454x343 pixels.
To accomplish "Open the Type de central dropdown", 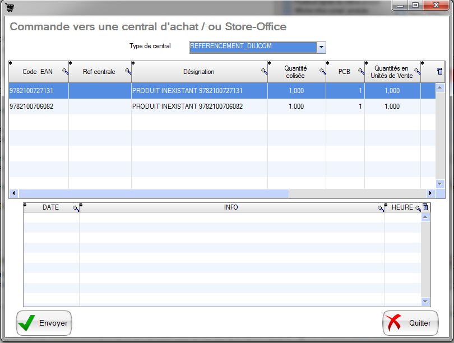I will [321, 47].
